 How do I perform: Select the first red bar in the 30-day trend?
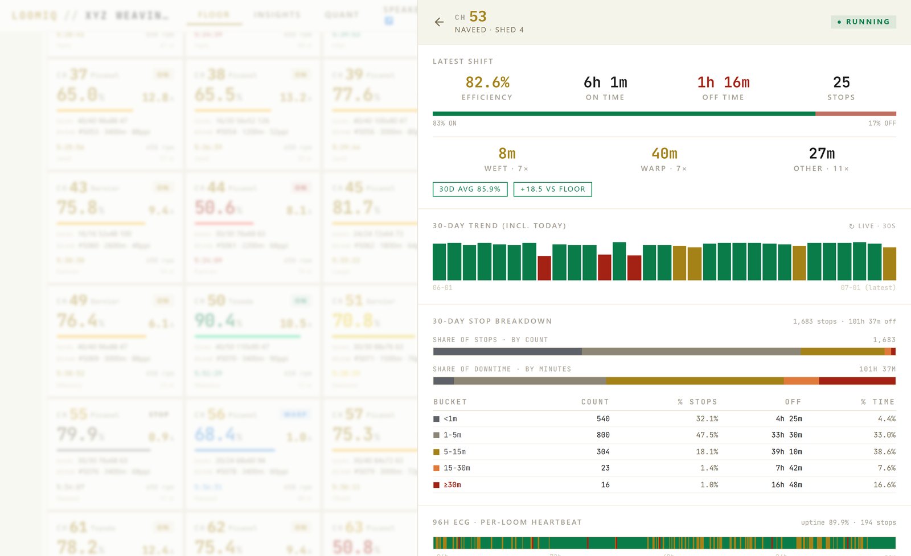click(544, 268)
